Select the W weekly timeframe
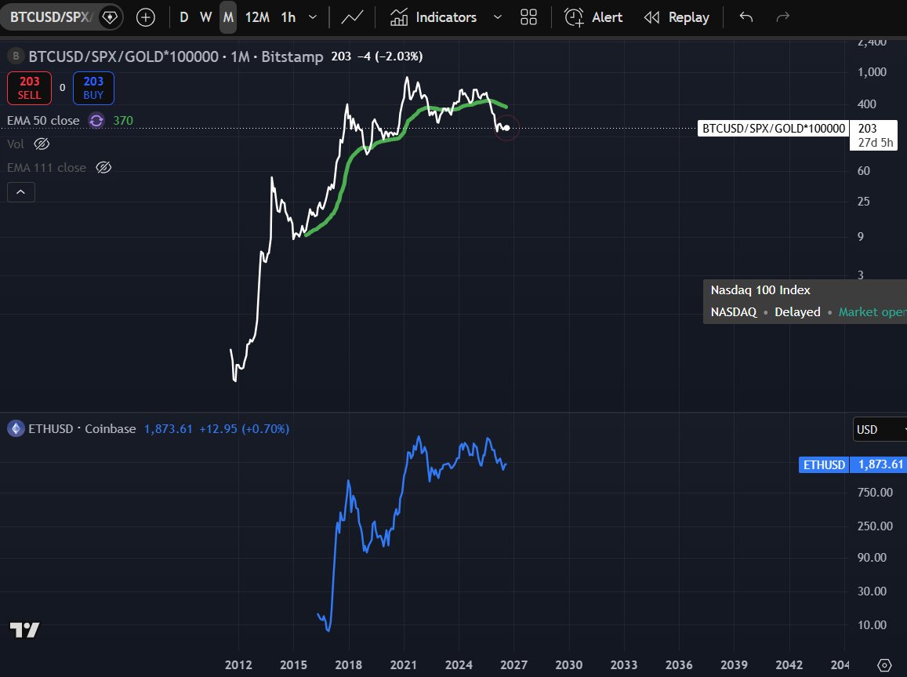 (x=205, y=17)
